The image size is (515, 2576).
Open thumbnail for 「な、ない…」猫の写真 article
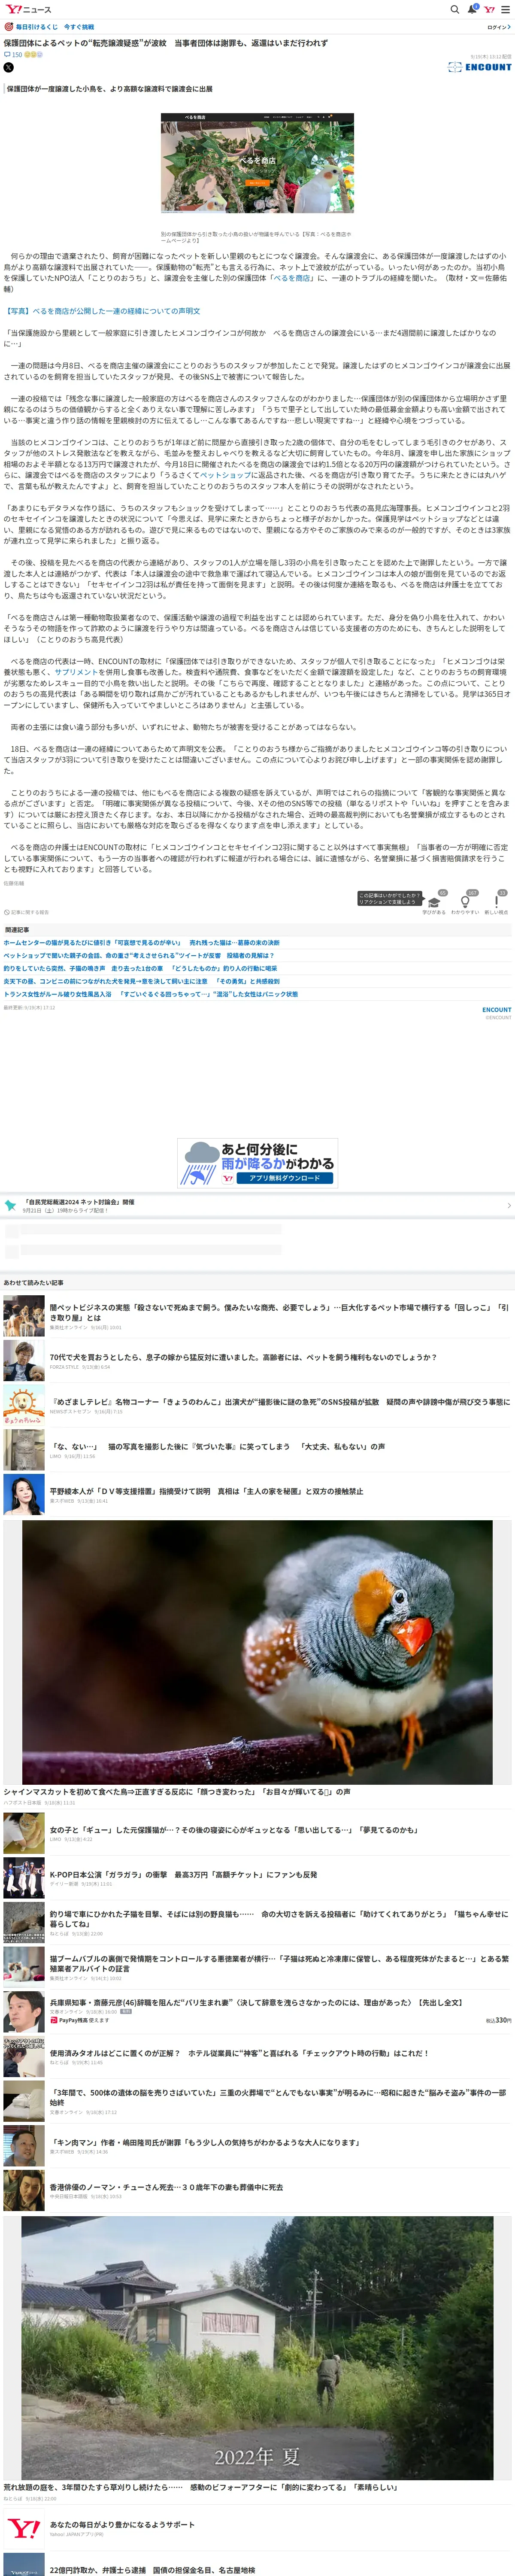(24, 1449)
